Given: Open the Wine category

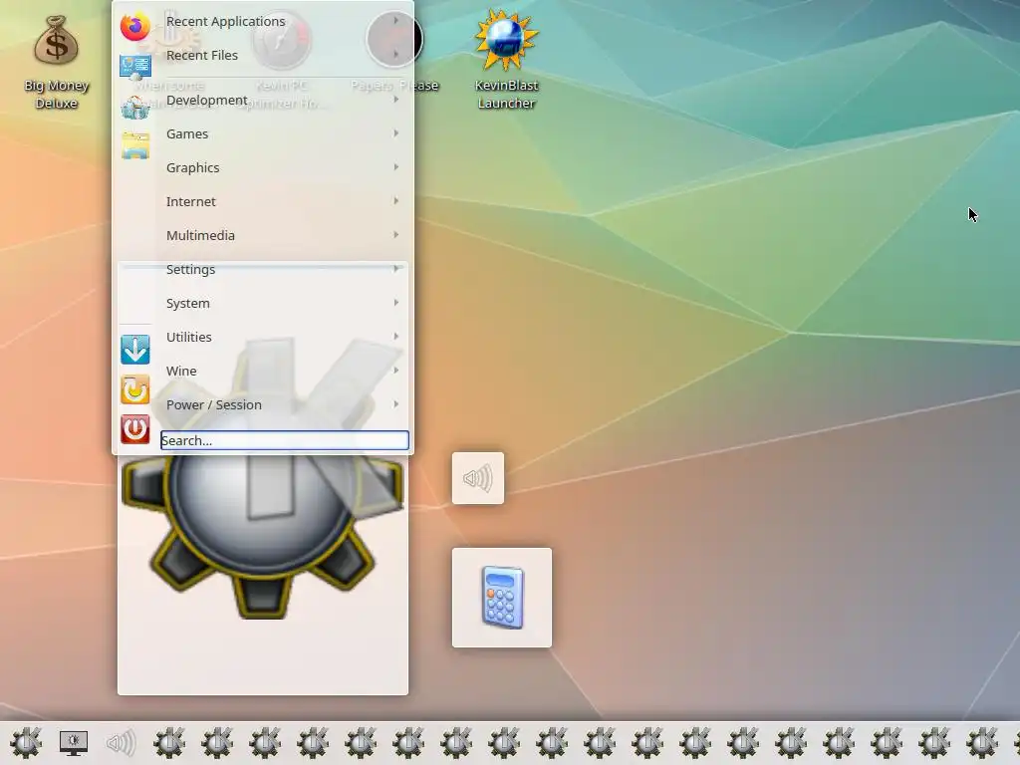Looking at the screenshot, I should pos(284,371).
